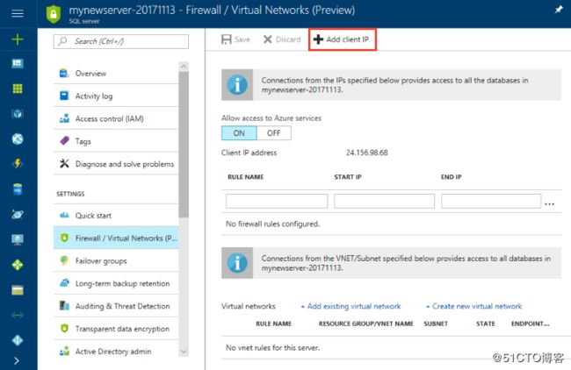Image resolution: width=571 pixels, height=370 pixels.
Task: Pin the blade using the pin icon
Action: click(559, 10)
